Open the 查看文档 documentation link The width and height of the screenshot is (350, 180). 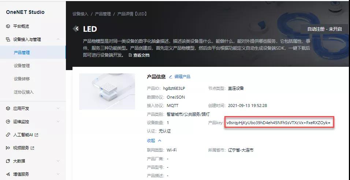coord(139,55)
